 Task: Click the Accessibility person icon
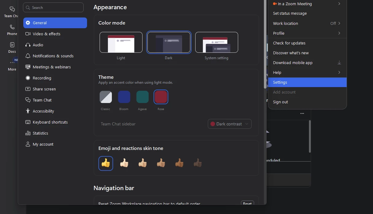click(28, 111)
